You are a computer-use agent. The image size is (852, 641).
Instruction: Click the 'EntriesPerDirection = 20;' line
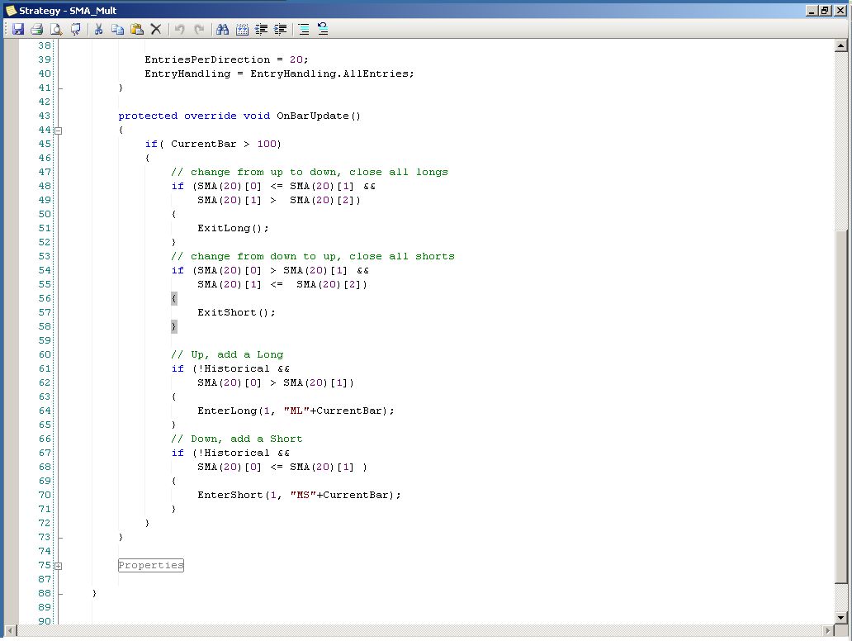pos(226,59)
